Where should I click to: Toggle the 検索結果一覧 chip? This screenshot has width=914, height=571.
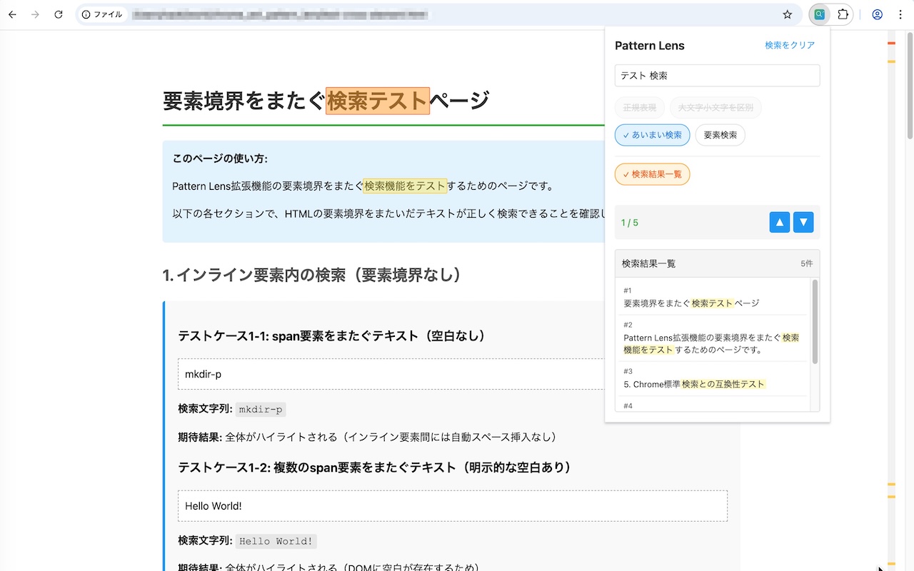[652, 174]
